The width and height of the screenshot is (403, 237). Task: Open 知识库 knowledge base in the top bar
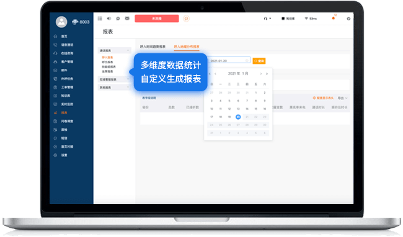click(x=288, y=19)
